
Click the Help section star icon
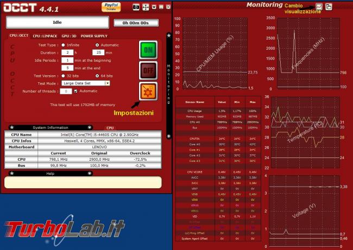click(x=12, y=174)
